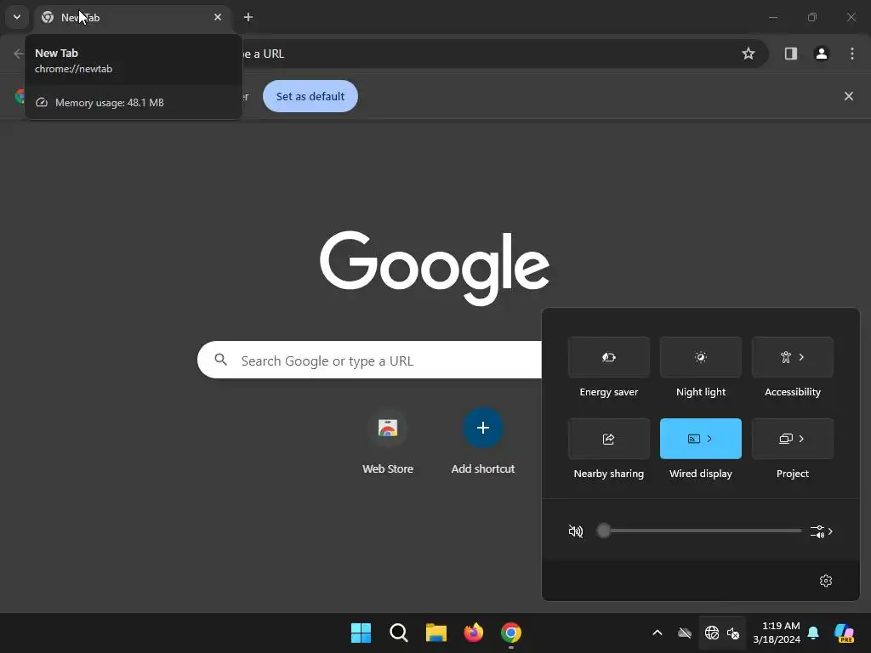Show hidden system tray icons
This screenshot has width=871, height=653.
658,633
